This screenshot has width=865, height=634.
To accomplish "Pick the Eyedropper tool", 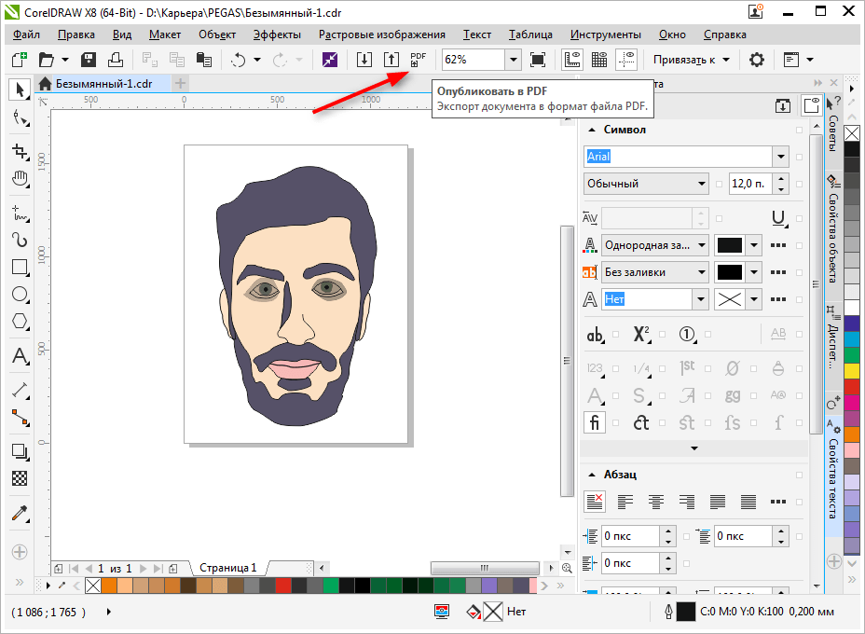I will [19, 514].
